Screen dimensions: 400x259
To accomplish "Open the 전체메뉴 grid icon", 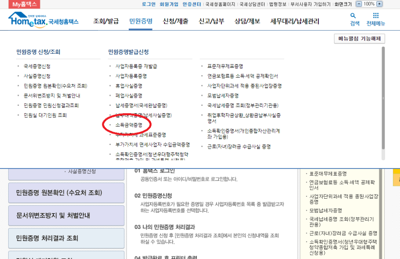I will pos(376,15).
